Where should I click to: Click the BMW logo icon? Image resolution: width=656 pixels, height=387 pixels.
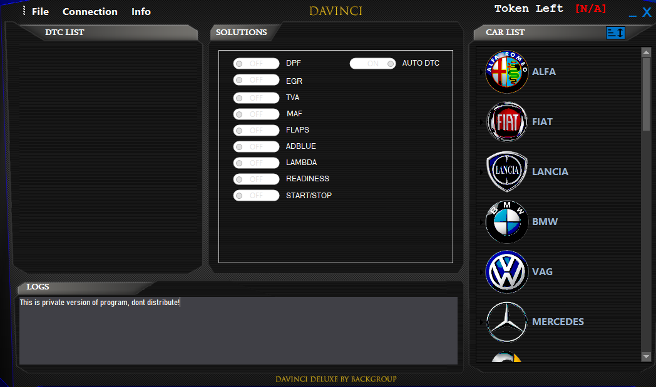point(506,221)
